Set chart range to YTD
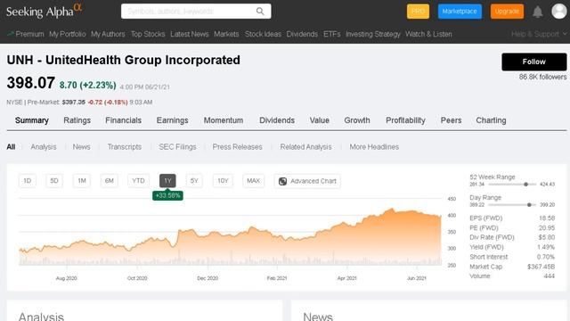570x321 pixels. click(x=138, y=181)
